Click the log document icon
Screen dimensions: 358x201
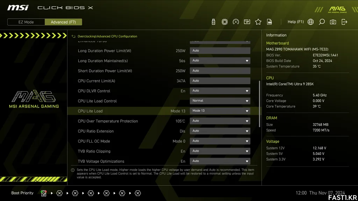tap(270, 22)
